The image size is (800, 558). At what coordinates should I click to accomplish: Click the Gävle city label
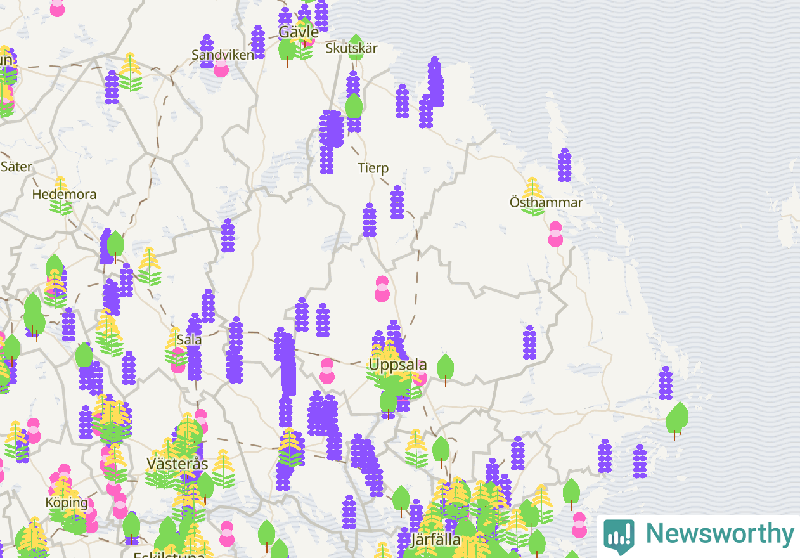click(x=299, y=31)
